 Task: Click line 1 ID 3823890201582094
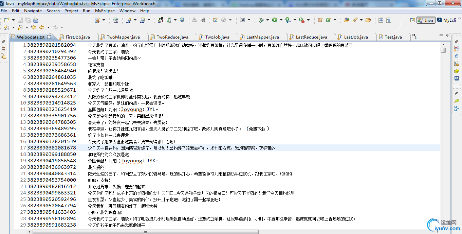[x=52, y=45]
